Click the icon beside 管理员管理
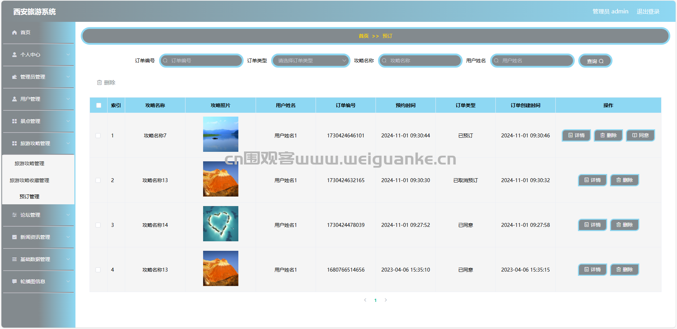677x329 pixels. (14, 77)
